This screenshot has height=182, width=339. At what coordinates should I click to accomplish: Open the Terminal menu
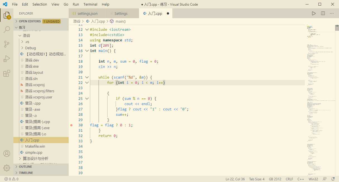[x=90, y=4]
